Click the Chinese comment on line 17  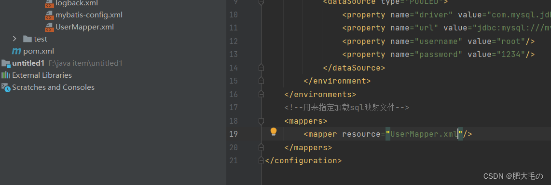(347, 108)
